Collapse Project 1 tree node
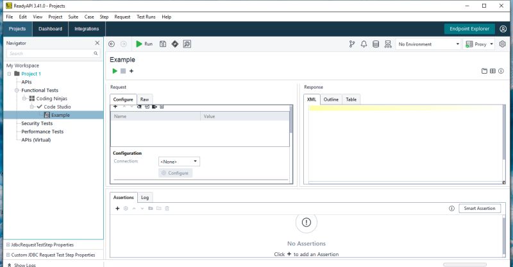Image resolution: width=513 pixels, height=267 pixels. [9, 74]
